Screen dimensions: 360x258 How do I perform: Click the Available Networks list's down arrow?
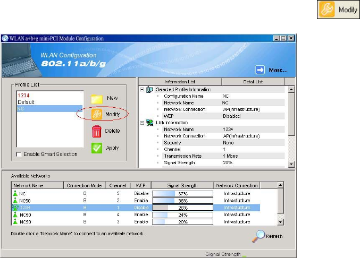click(280, 222)
